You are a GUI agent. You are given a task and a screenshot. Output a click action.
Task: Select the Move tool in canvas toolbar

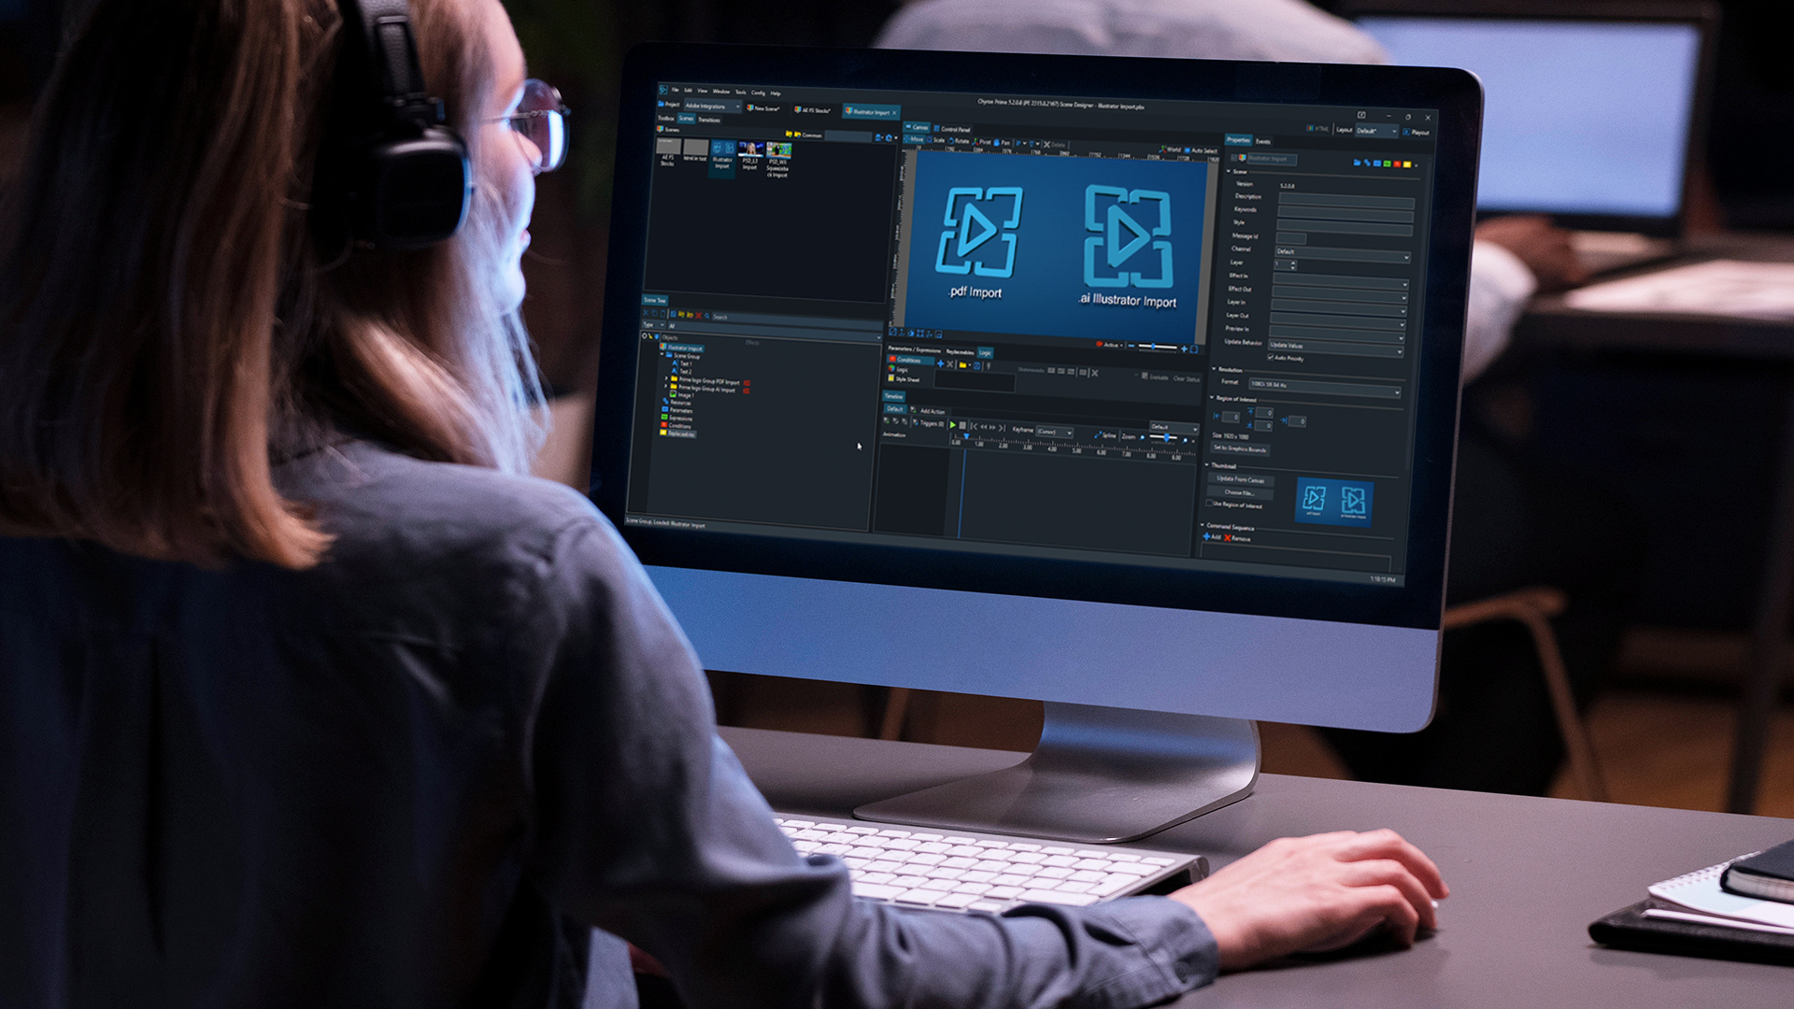(916, 139)
